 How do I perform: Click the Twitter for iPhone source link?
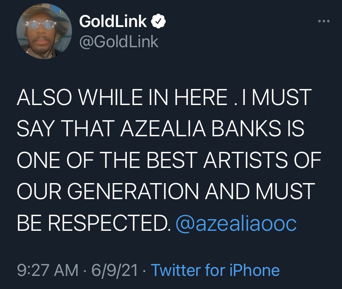(x=215, y=270)
